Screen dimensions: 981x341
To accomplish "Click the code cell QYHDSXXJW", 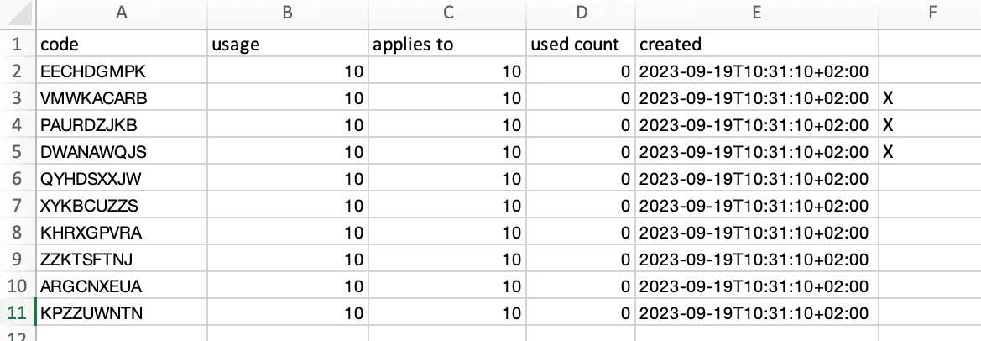I will [x=122, y=179].
